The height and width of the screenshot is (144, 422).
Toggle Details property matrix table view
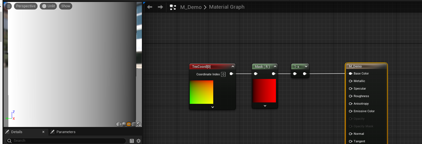pos(132,141)
